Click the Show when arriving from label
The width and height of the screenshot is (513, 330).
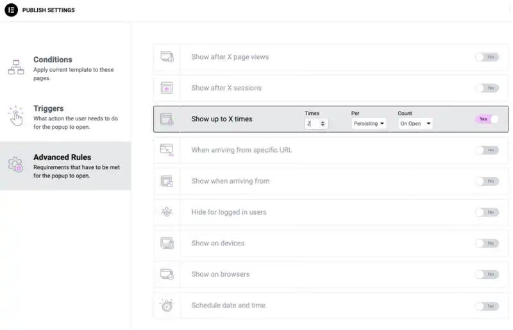pos(230,181)
